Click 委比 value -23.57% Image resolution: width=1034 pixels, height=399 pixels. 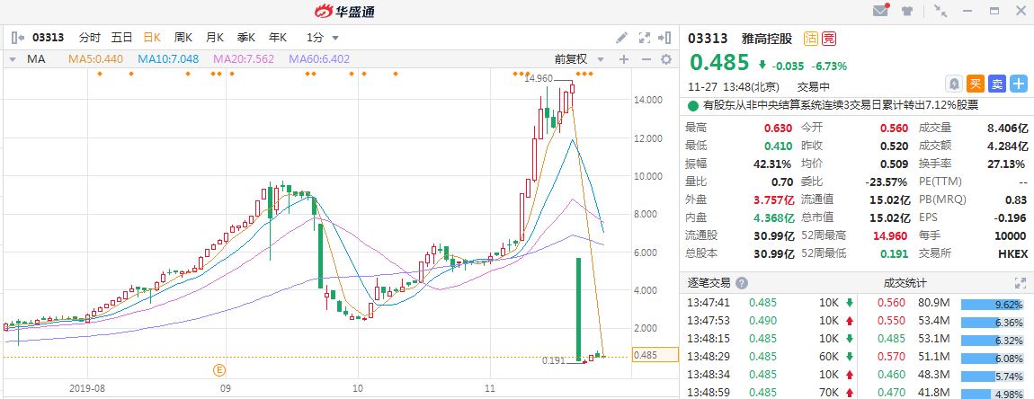tap(887, 182)
